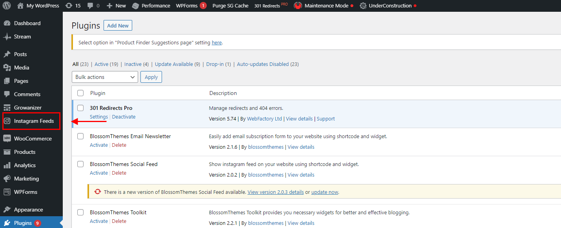This screenshot has height=228, width=561.
Task: Open Settings for 301 Redirects Pro
Action: 99,117
